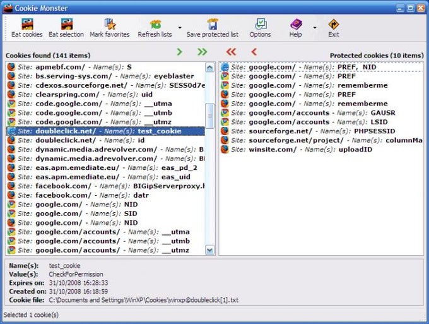Expand the Help dropdown arrow
Viewport: 429px width, 324px height.
315,28
